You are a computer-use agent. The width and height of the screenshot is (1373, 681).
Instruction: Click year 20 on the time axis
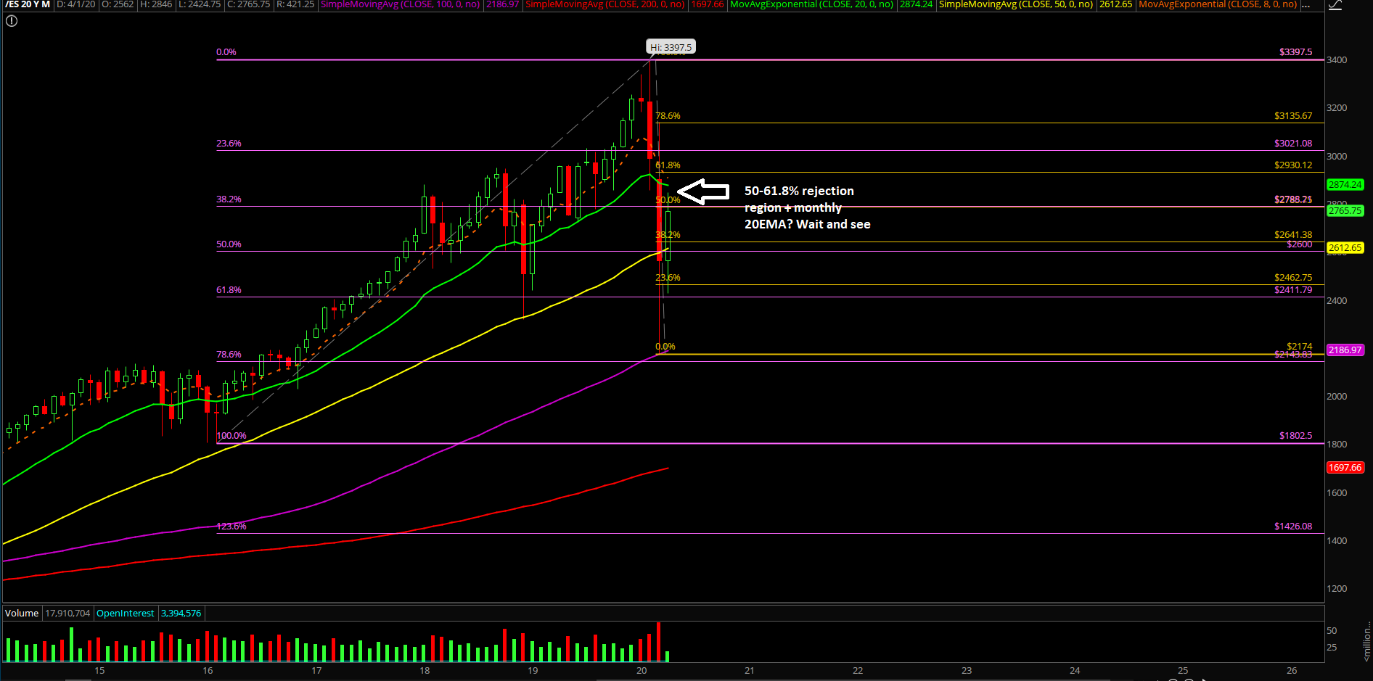[642, 671]
